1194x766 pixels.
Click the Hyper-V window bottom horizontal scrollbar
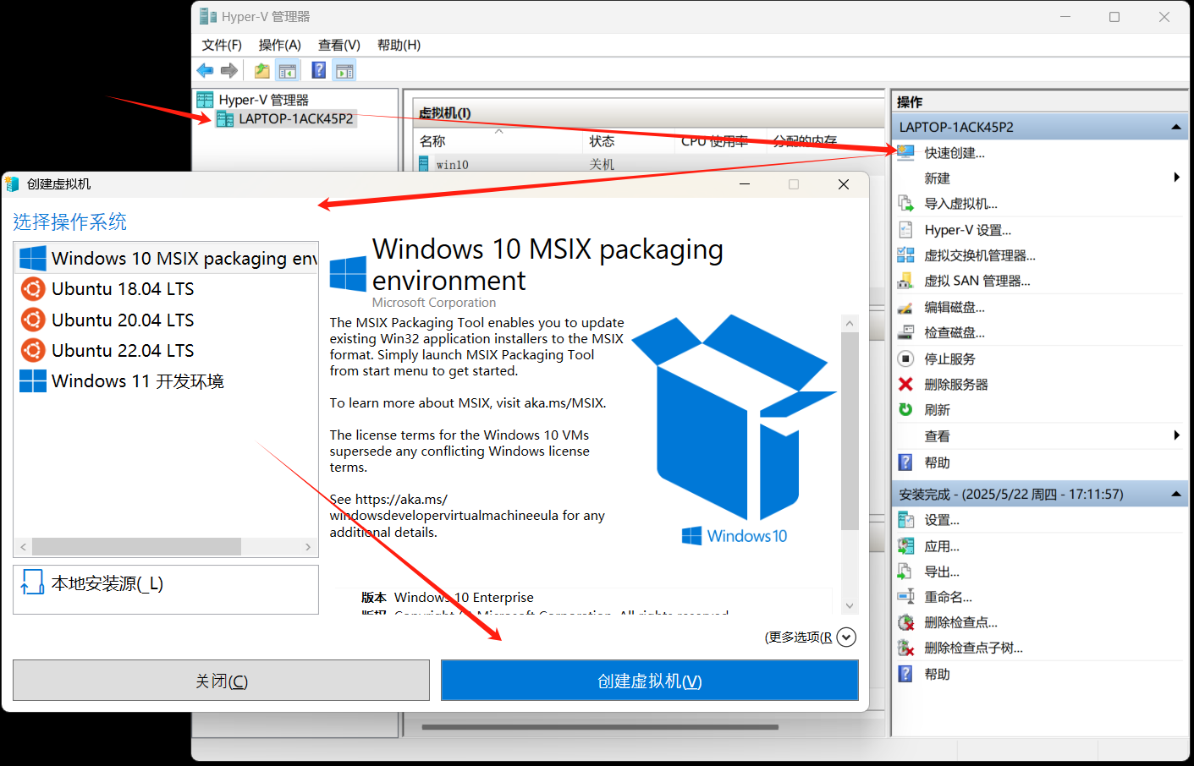click(600, 726)
